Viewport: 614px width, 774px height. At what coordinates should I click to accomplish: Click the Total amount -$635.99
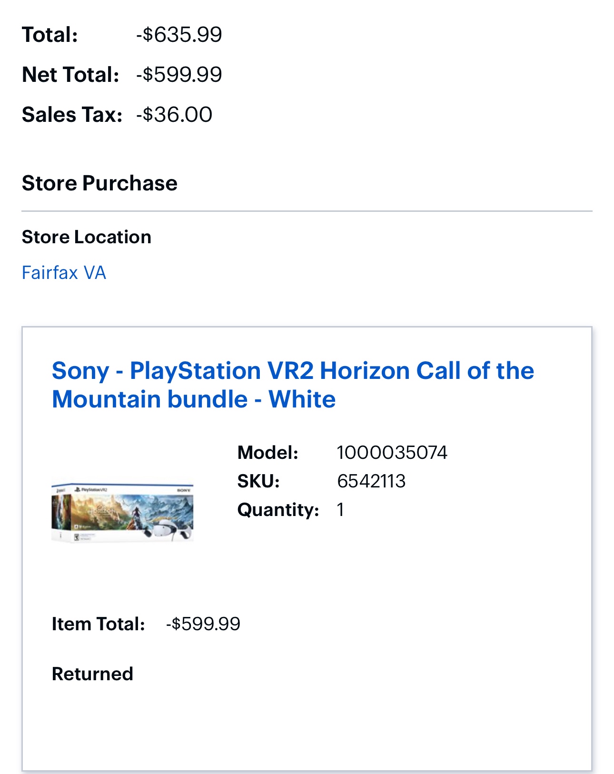[179, 35]
